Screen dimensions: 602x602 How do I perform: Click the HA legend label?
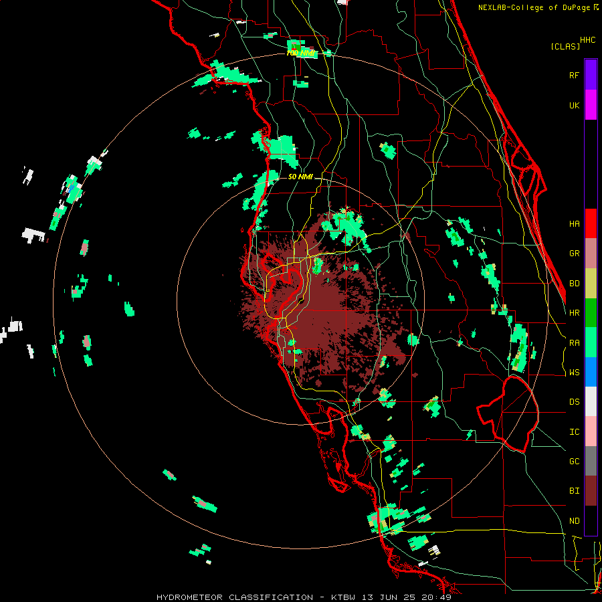click(574, 223)
